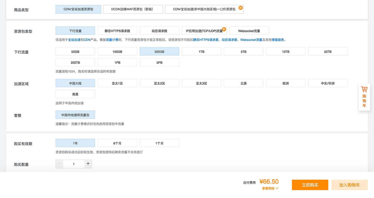Pick 亚太1区 acceleration region
The image size is (374, 198).
click(x=117, y=83)
